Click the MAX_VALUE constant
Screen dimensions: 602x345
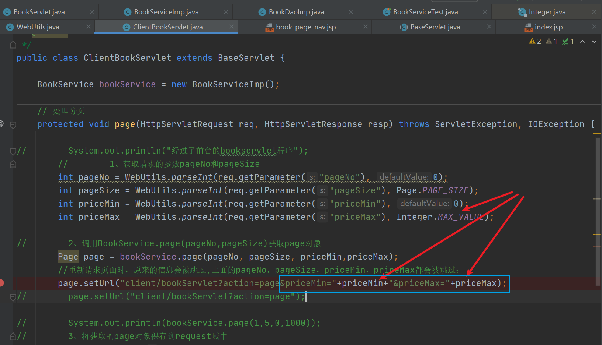460,217
